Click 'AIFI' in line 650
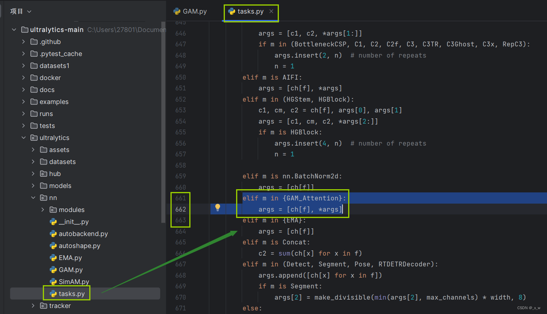This screenshot has width=547, height=314. point(290,77)
